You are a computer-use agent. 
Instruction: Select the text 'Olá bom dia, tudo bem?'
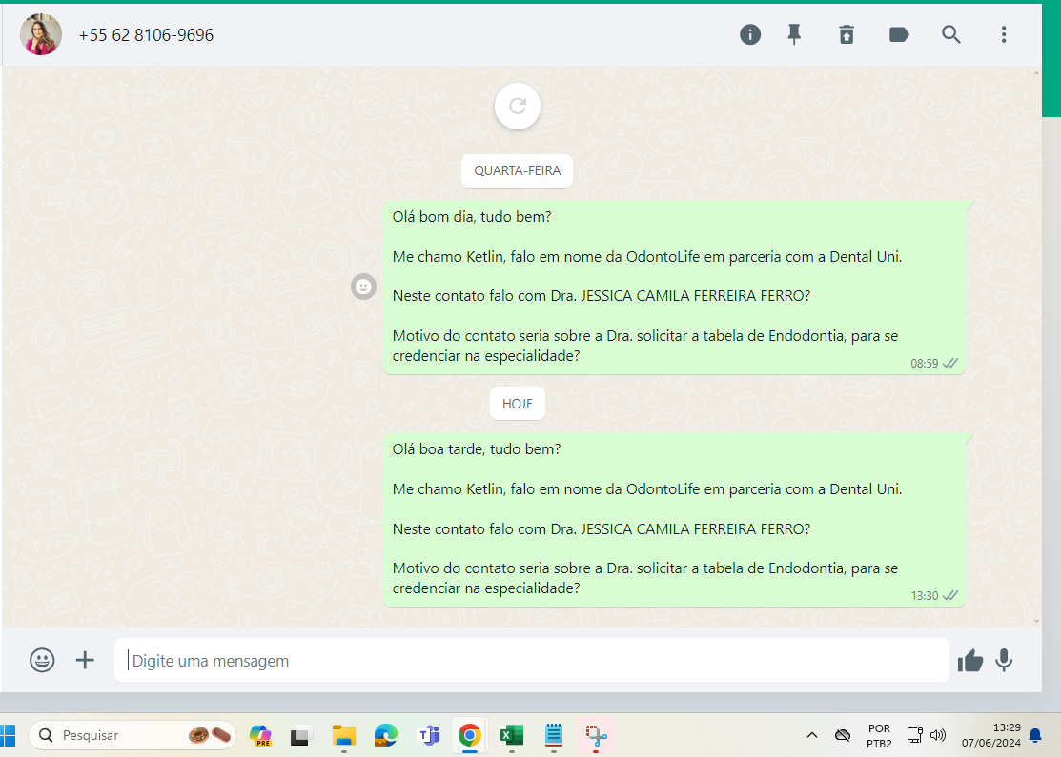point(472,217)
